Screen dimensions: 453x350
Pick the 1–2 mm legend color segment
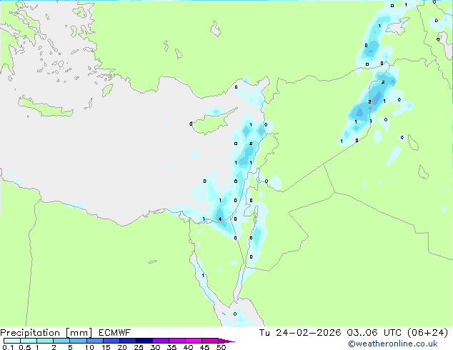(x=45, y=341)
